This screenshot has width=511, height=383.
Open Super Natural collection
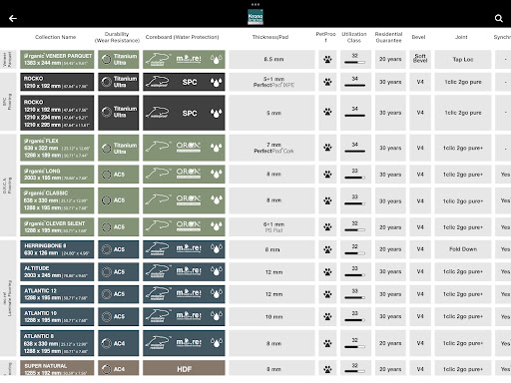click(57, 368)
